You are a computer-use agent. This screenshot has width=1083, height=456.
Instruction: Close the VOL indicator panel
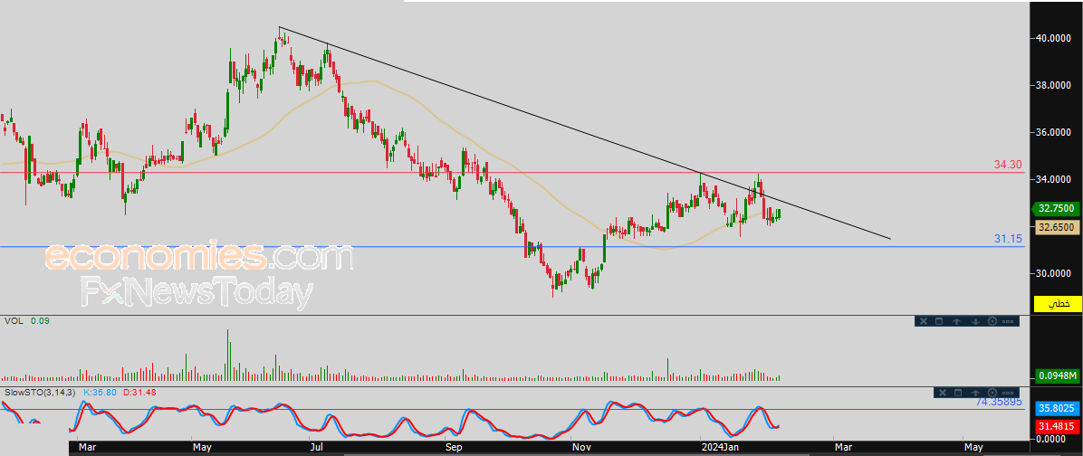(x=923, y=321)
